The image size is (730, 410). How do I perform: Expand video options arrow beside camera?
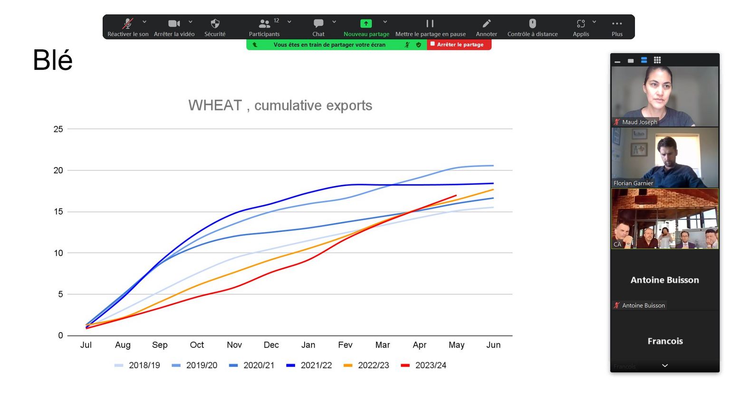pos(191,22)
